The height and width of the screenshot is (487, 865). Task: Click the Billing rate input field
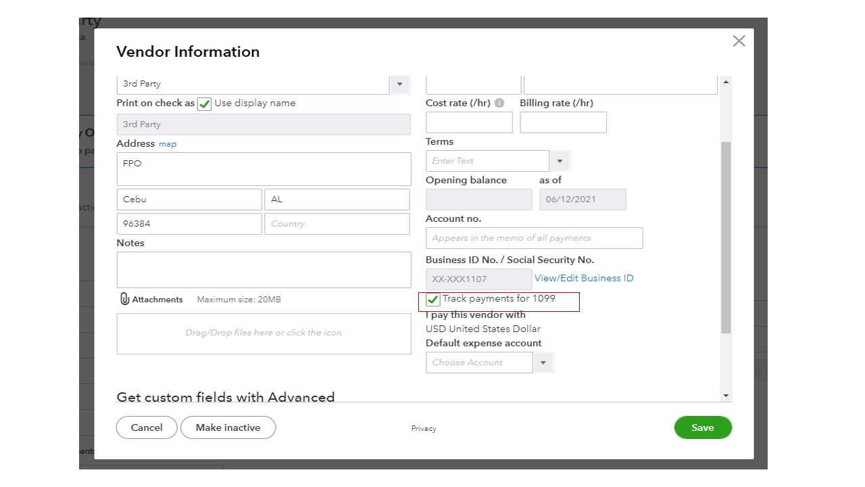563,122
